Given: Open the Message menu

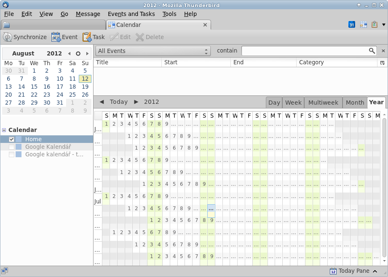Looking at the screenshot, I should point(88,14).
